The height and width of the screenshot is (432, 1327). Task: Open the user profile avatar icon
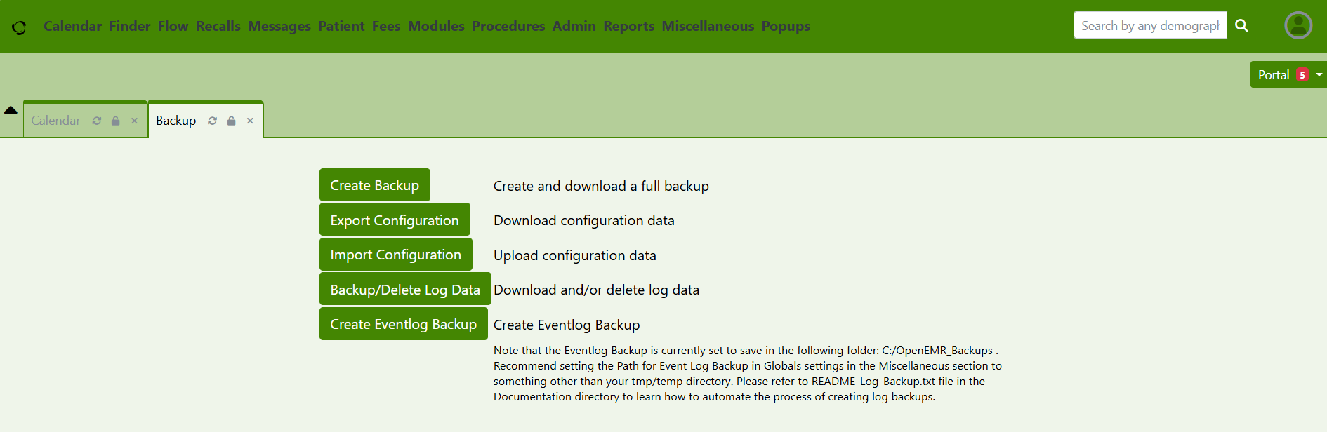click(x=1298, y=26)
